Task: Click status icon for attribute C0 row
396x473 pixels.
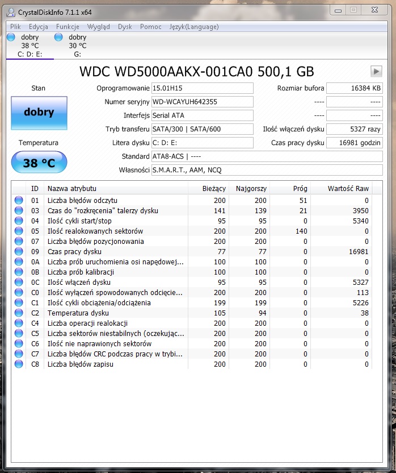Action: pyautogui.click(x=19, y=293)
